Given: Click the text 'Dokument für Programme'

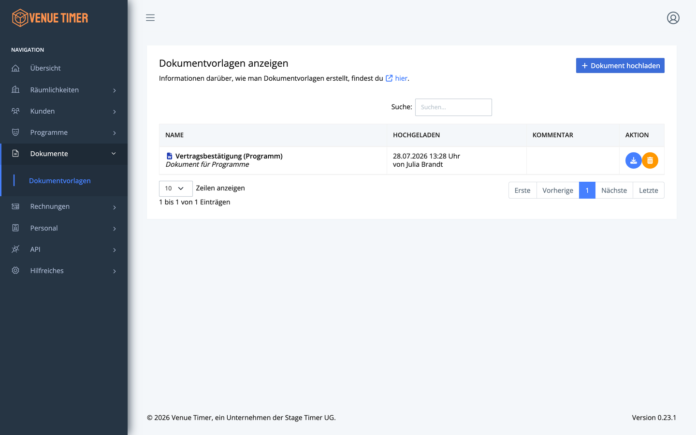Looking at the screenshot, I should coord(207,164).
